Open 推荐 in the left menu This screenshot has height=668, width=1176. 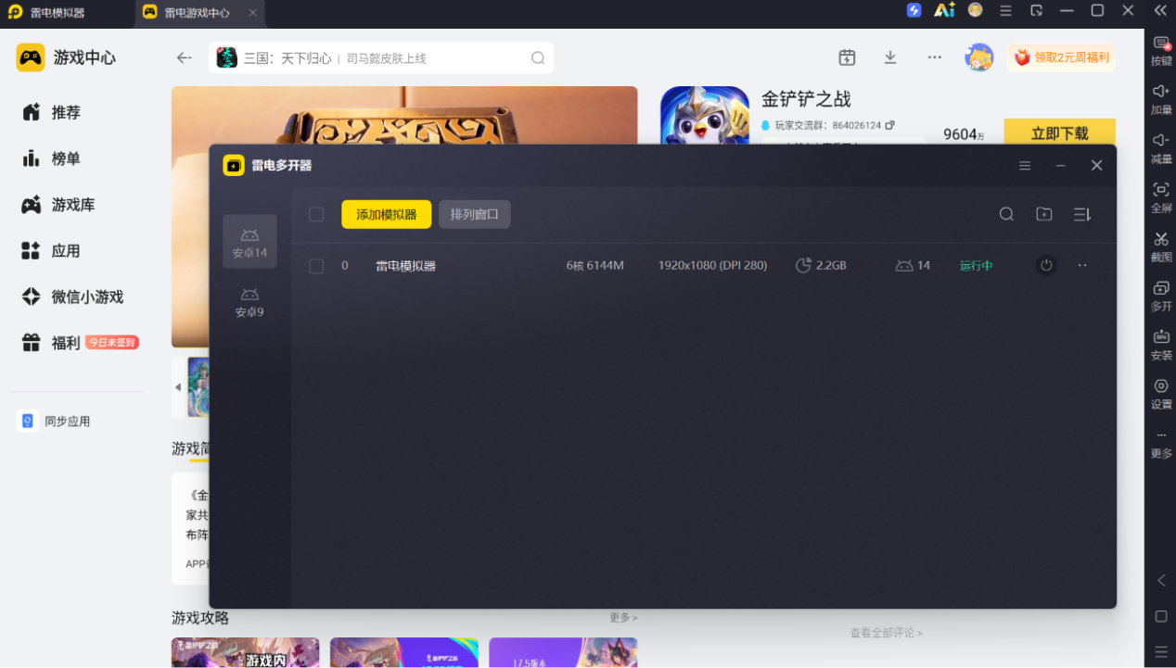tap(65, 112)
